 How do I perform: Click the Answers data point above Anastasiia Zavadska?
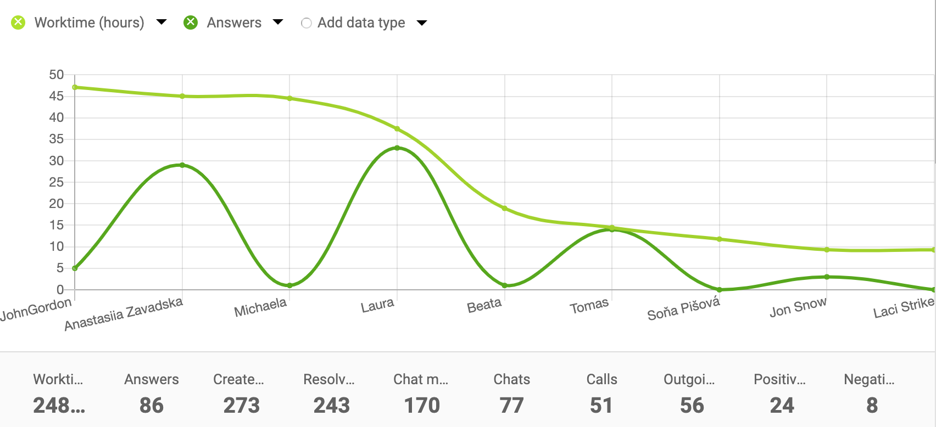[181, 165]
